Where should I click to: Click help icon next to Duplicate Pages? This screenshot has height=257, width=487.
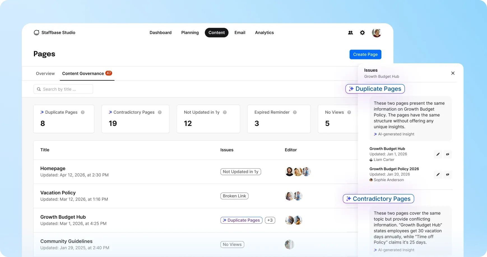pos(83,112)
